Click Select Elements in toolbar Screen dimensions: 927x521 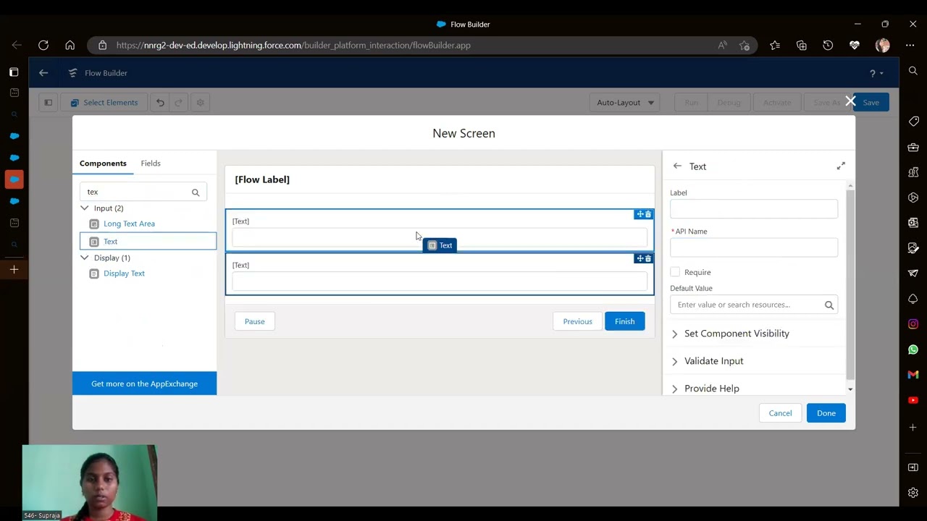(x=104, y=103)
